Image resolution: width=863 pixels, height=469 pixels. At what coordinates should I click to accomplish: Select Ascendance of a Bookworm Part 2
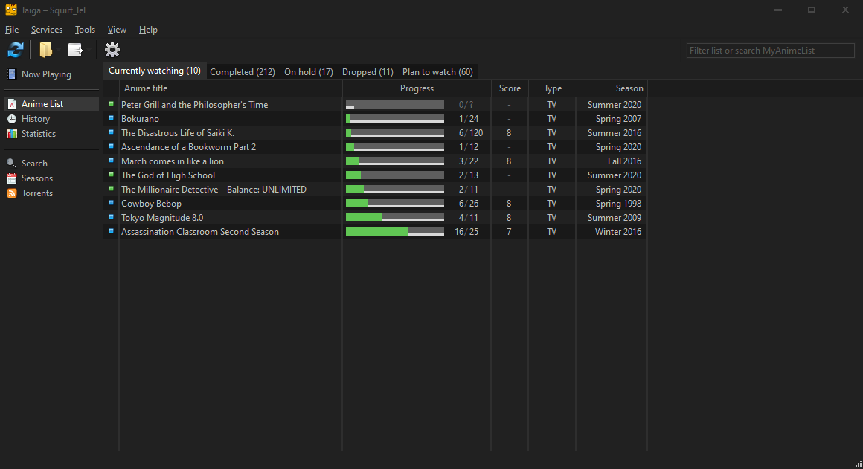click(x=376, y=147)
